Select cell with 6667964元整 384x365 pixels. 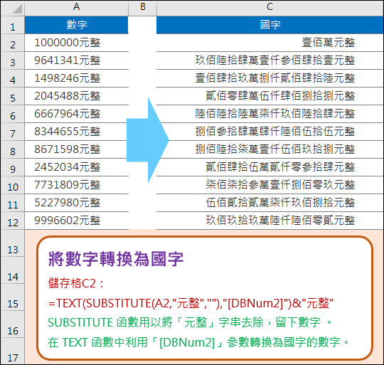(x=76, y=114)
